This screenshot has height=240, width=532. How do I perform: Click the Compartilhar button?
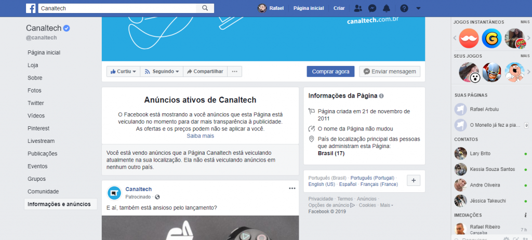(x=205, y=72)
